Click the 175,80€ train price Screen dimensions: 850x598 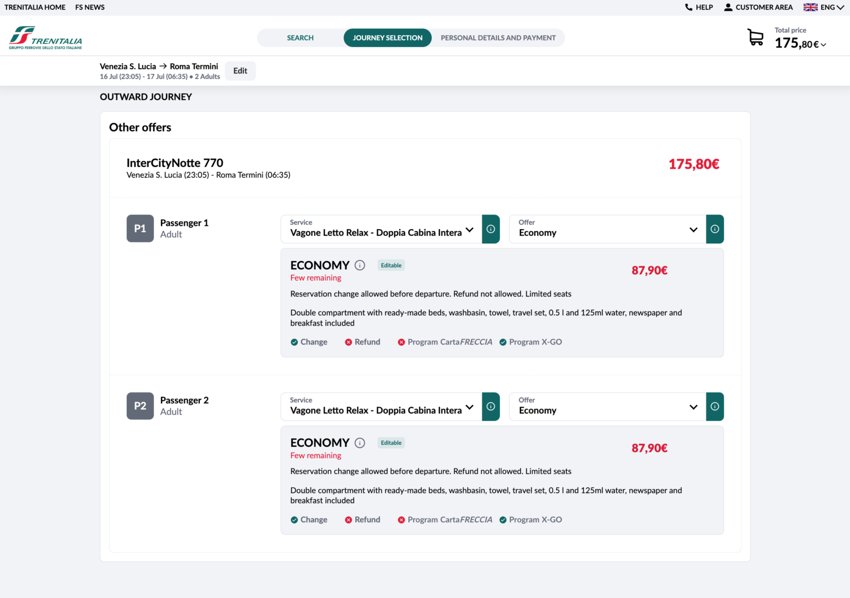(694, 164)
